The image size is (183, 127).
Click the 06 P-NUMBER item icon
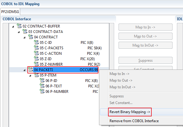42,91
